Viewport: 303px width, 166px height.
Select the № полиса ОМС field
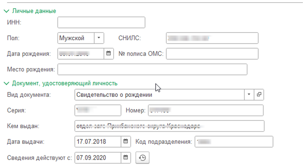(x=212, y=54)
